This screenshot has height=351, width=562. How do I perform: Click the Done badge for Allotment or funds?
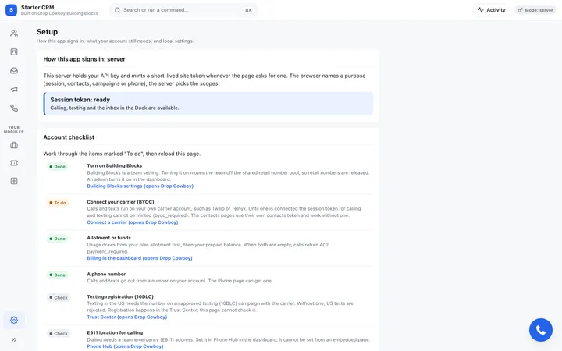pos(57,239)
